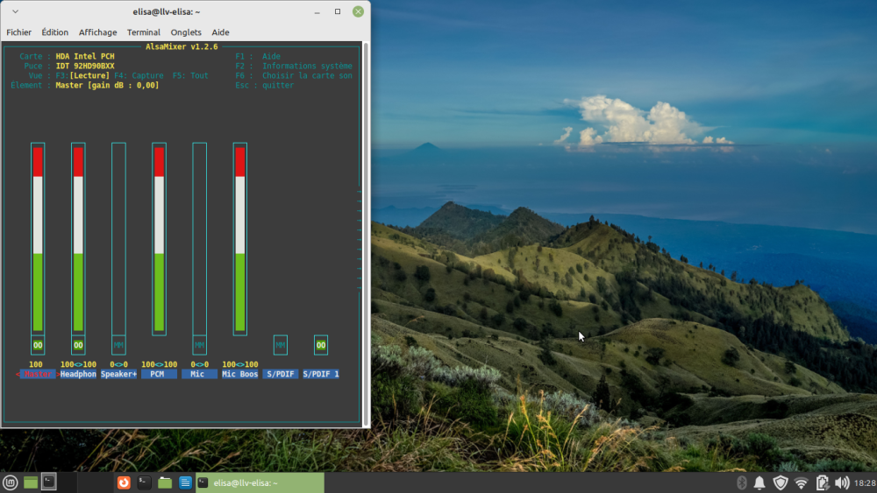Open the Fichier menu

18,32
